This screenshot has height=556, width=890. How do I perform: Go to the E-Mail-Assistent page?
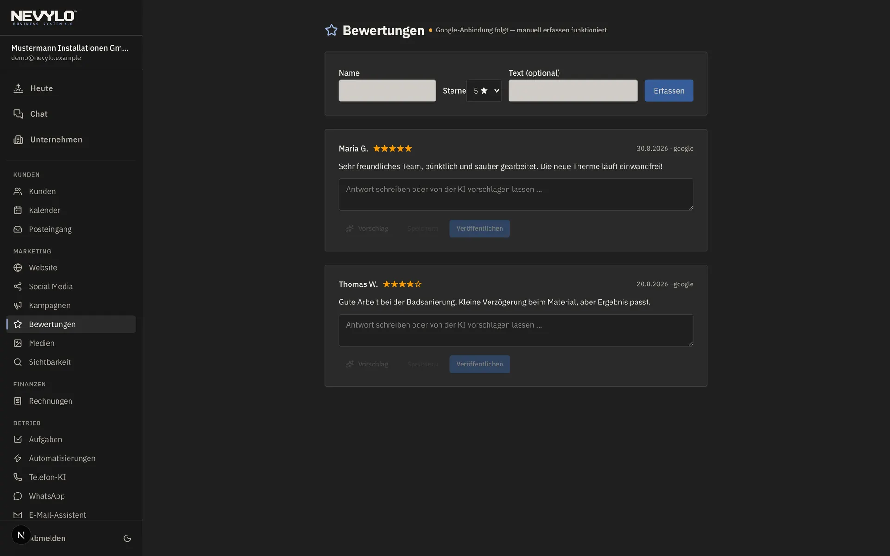71,515
